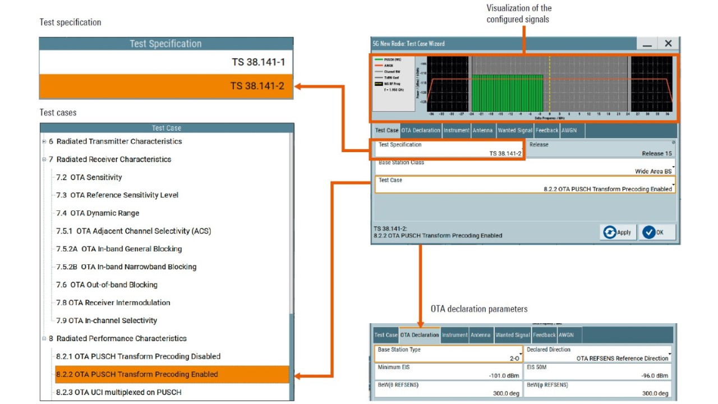This screenshot has height=404, width=718.
Task: Select 7.3 OTA Reference Sensitivity Level
Action: click(x=117, y=195)
